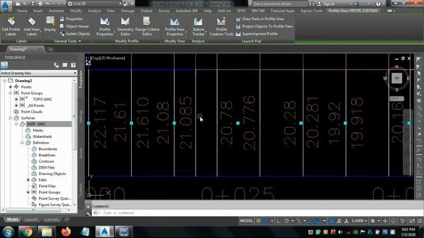Select Point Clouds in tree
Viewport: 424px width, 238px height.
click(32, 112)
